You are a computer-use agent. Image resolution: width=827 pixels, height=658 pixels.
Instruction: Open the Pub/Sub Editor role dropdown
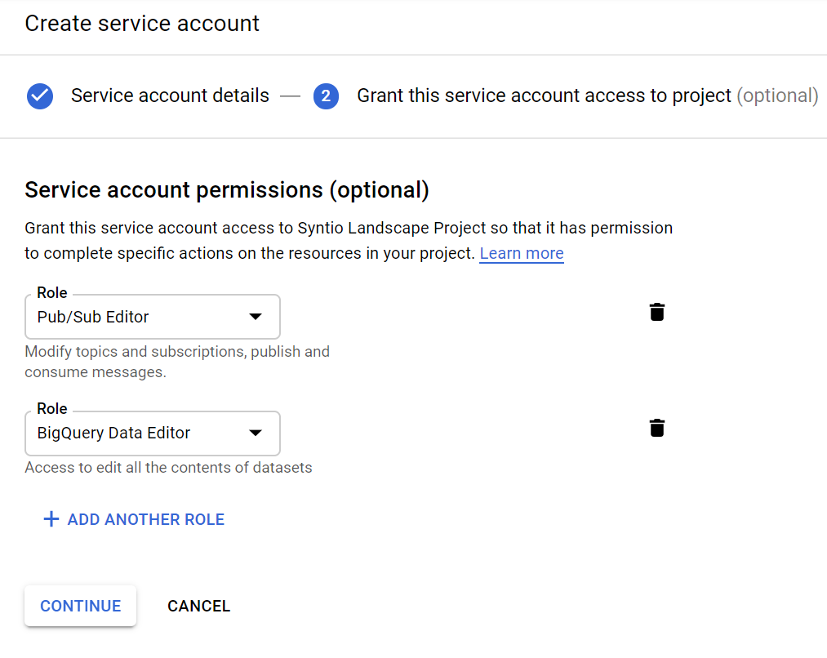pyautogui.click(x=153, y=317)
